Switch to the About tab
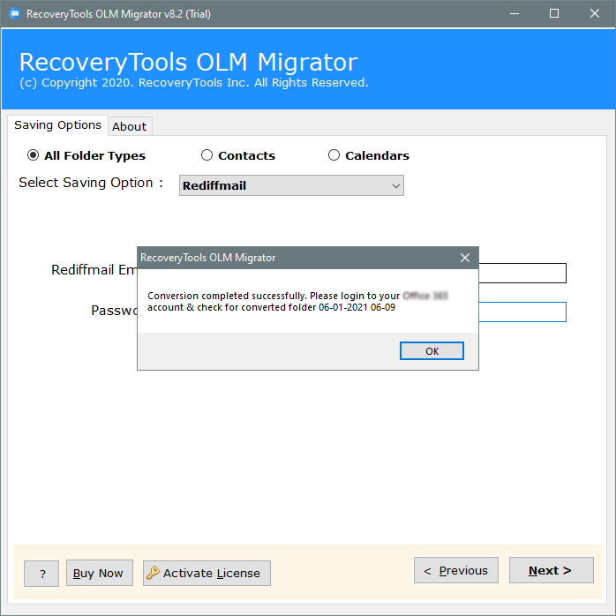Viewport: 616px width, 616px height. [129, 126]
